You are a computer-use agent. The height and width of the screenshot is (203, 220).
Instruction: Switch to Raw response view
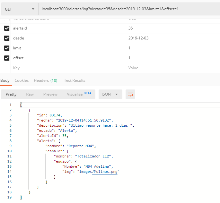coord(30,94)
